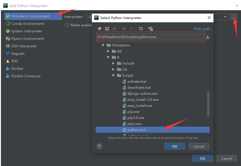Select Virtualenv Environment in sidebar
The width and height of the screenshot is (241, 166).
click(x=33, y=16)
